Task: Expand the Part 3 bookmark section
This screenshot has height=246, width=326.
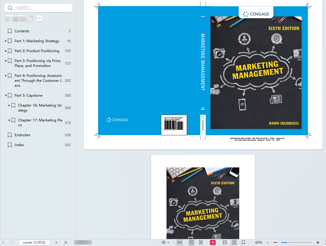Action: pyautogui.click(x=6, y=61)
